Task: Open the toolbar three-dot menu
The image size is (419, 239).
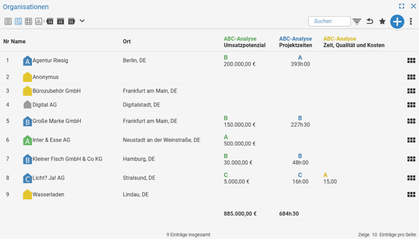Action: click(411, 21)
